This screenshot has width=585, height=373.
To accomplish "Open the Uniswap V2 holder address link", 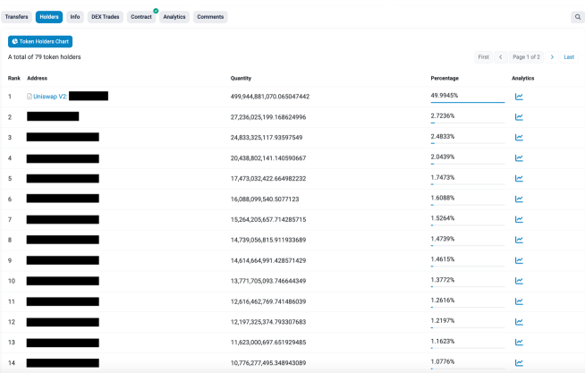I will click(50, 97).
